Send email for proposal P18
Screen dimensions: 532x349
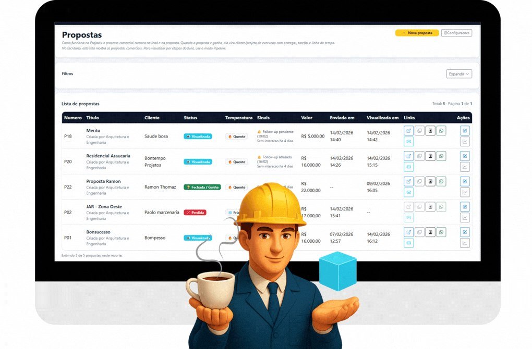[408, 142]
